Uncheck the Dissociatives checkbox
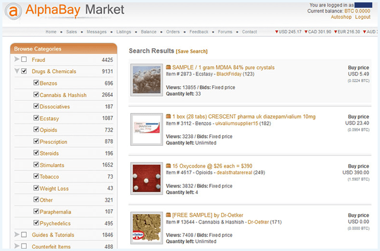This screenshot has width=380, height=251. pyautogui.click(x=36, y=106)
